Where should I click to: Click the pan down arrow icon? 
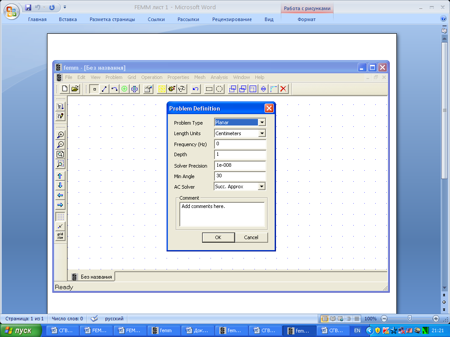coord(60,186)
